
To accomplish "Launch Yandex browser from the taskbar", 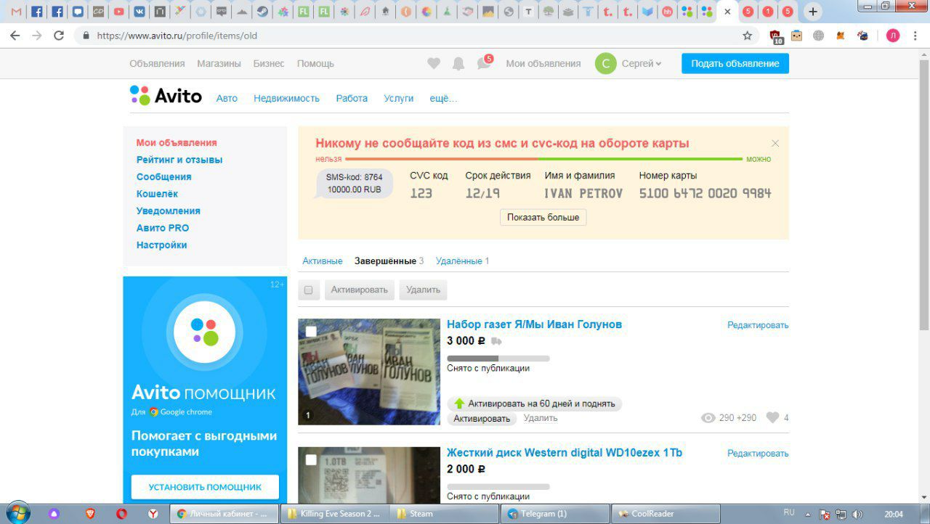I will (x=153, y=513).
